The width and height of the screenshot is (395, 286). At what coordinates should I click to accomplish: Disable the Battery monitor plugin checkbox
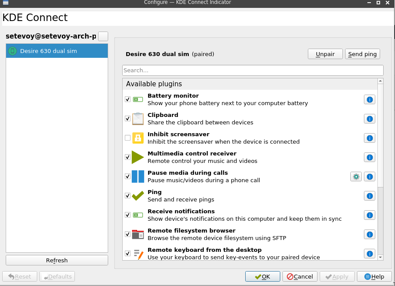click(x=127, y=99)
